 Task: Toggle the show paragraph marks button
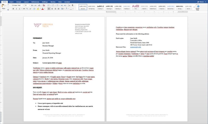pos(73,5)
